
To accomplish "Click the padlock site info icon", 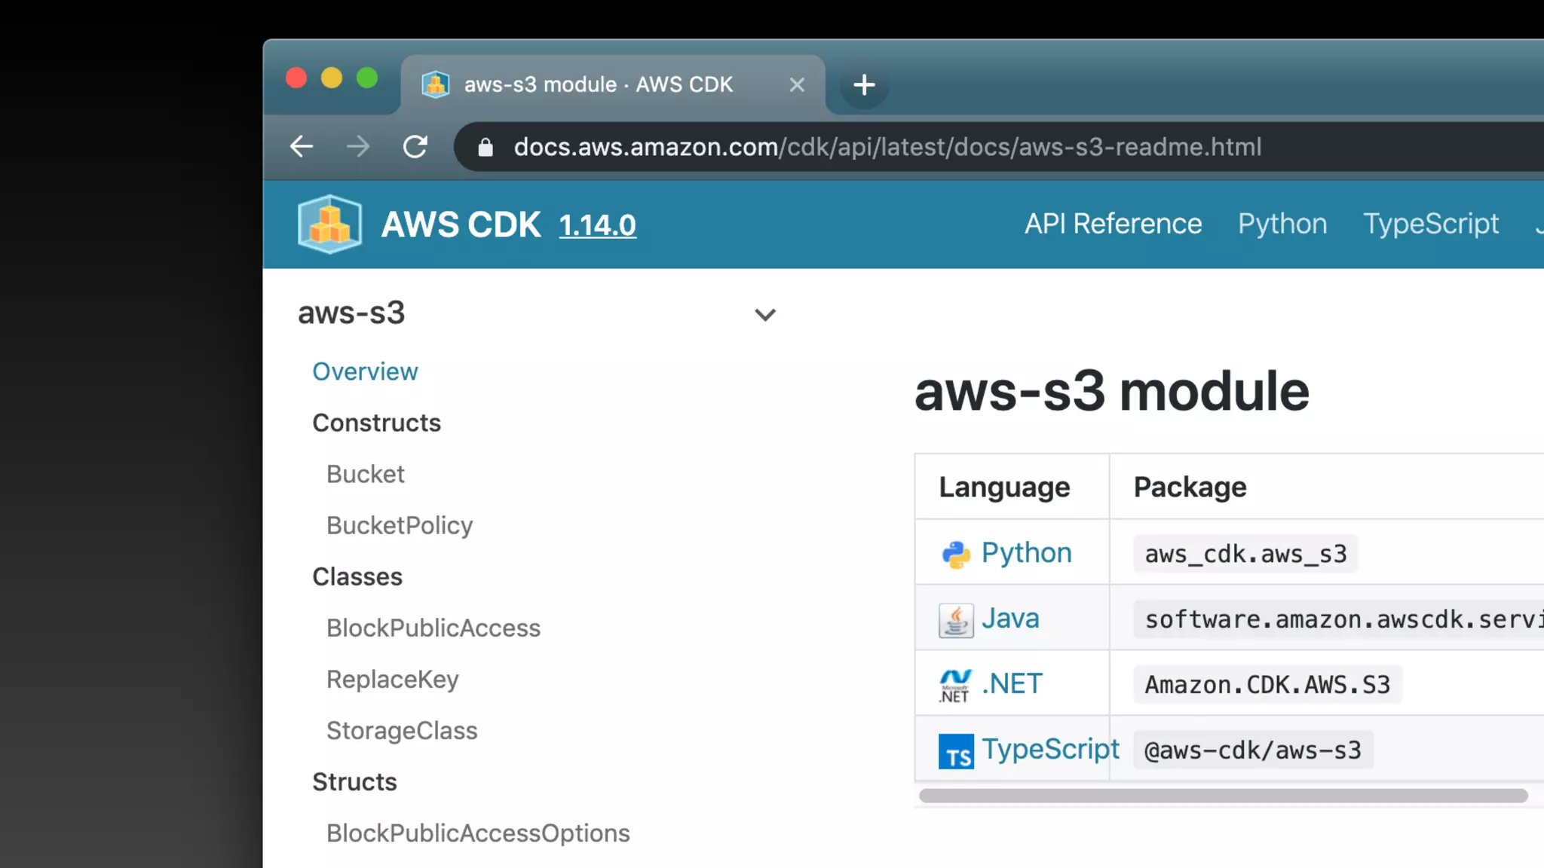I will 486,148.
